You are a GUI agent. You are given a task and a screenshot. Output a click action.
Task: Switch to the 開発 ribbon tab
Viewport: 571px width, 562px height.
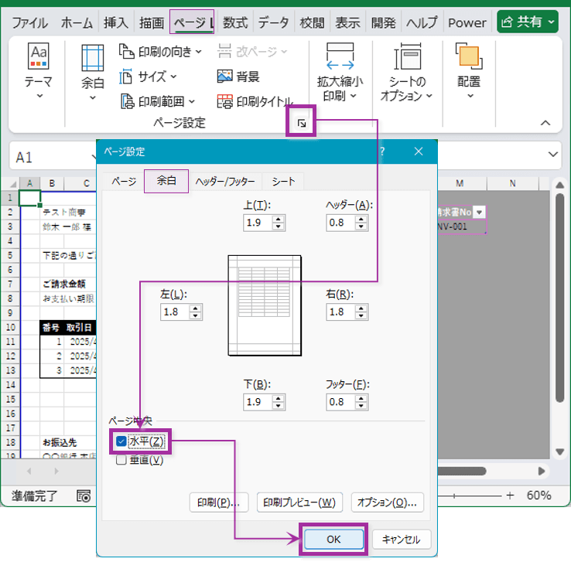(384, 23)
